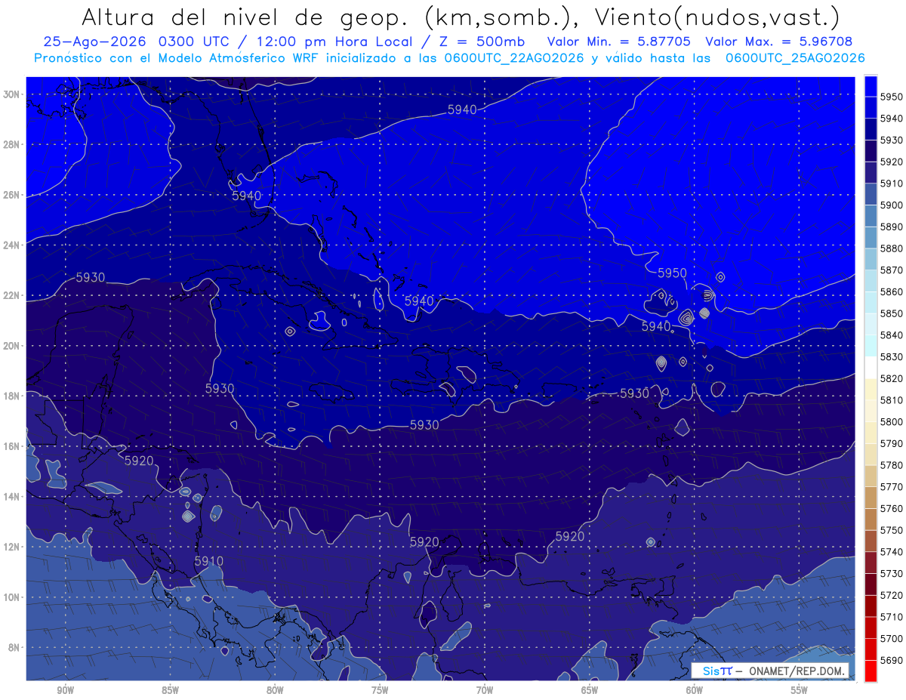
Task: Click the 5820 colorbar scale label
Action: 892,378
